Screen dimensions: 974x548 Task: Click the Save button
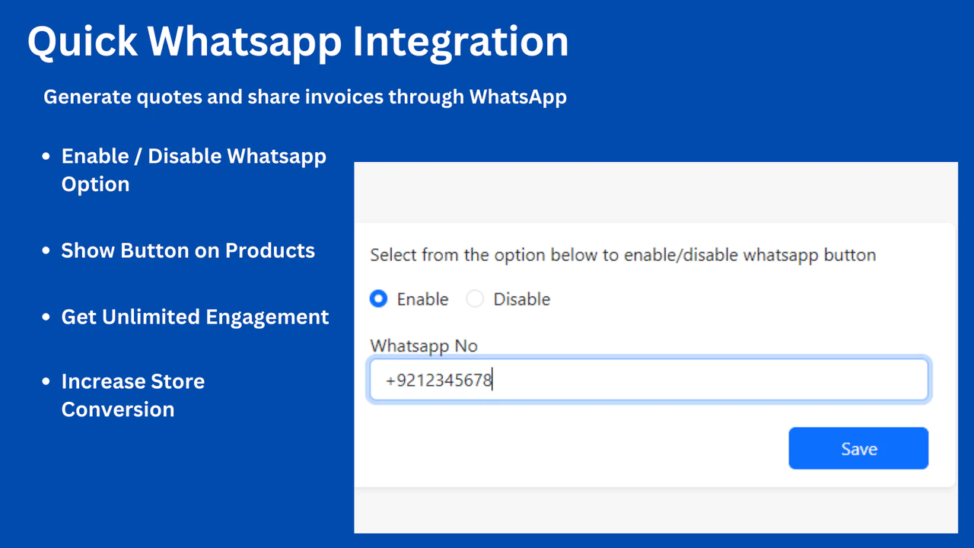tap(858, 448)
